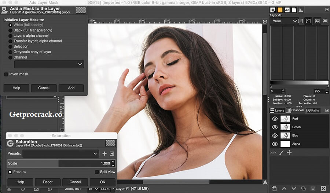This screenshot has height=193, width=330.
Task: Open channels dock configure menu icon
Action: (327, 110)
